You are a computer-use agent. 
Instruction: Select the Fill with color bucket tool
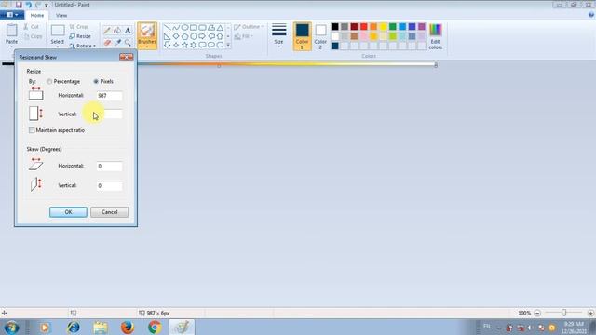point(117,31)
